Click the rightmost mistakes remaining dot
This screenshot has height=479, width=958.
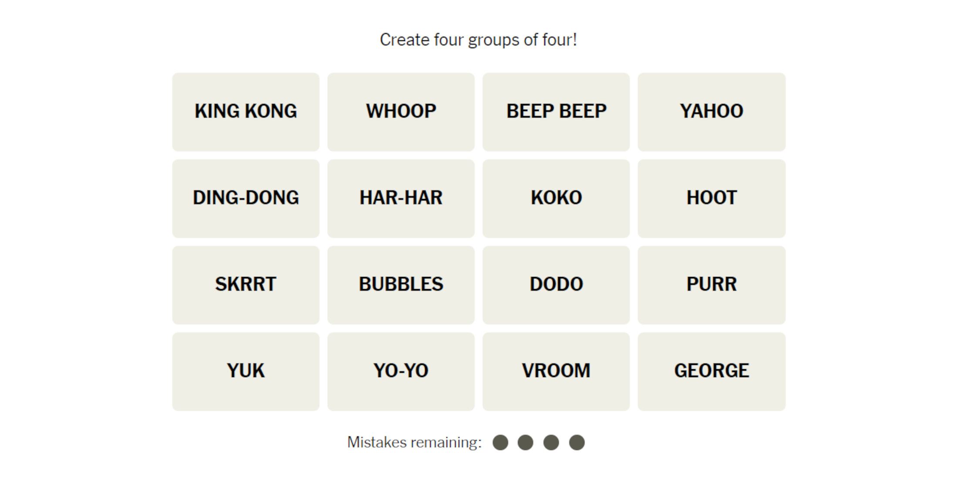tap(577, 442)
